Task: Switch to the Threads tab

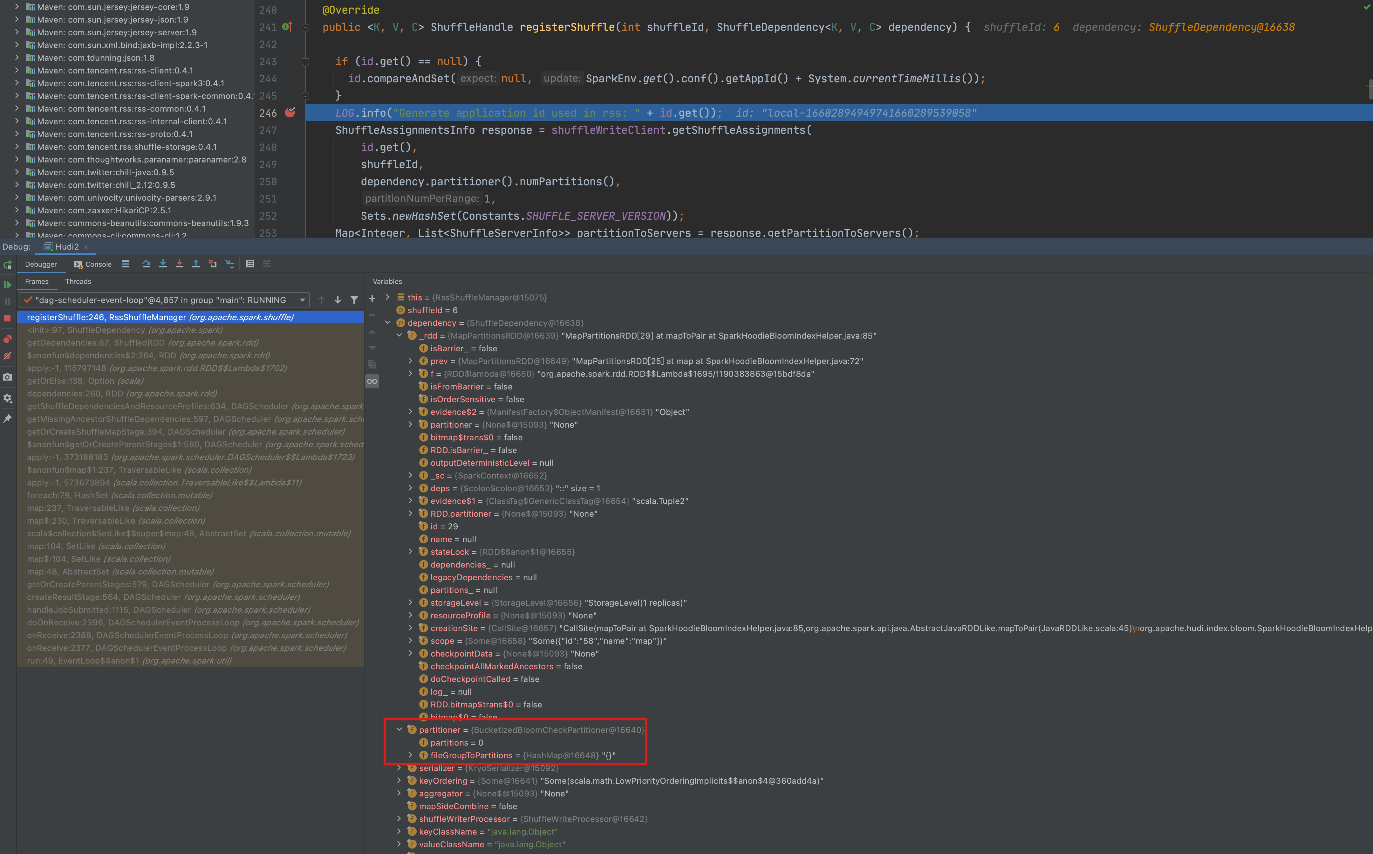Action: point(78,281)
